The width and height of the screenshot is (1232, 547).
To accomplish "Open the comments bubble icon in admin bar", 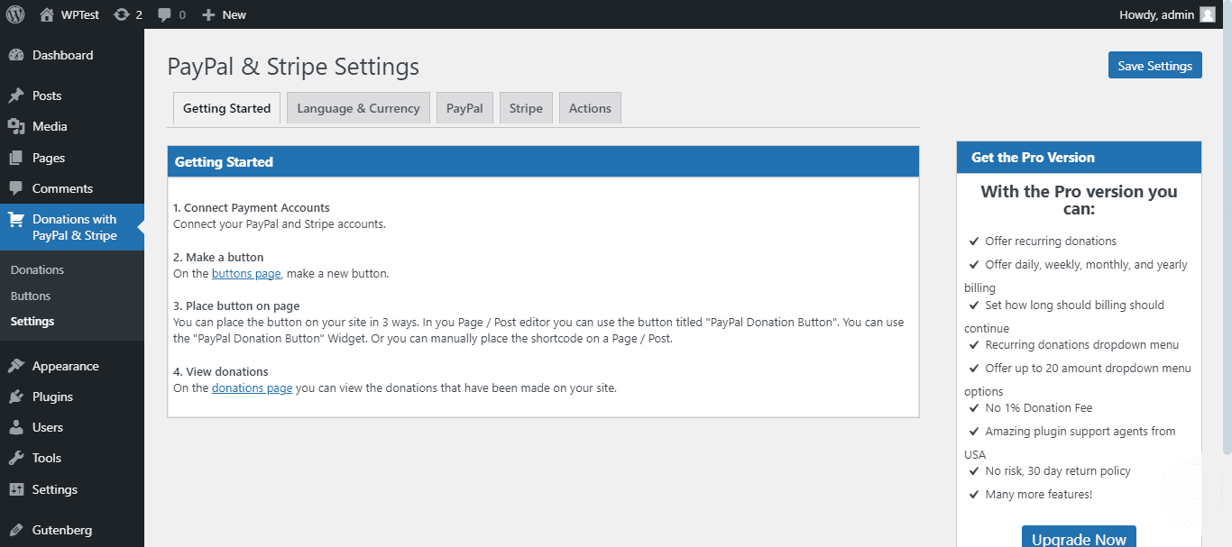I will 164,14.
